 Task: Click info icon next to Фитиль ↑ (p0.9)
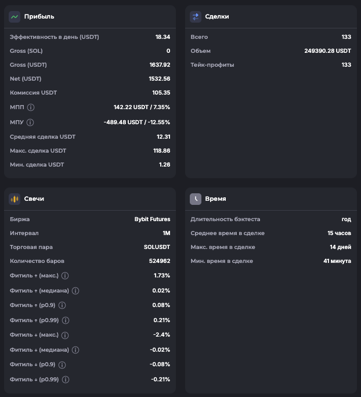click(62, 305)
